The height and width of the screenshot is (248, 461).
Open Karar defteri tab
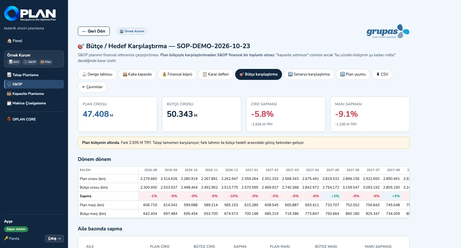[216, 74]
